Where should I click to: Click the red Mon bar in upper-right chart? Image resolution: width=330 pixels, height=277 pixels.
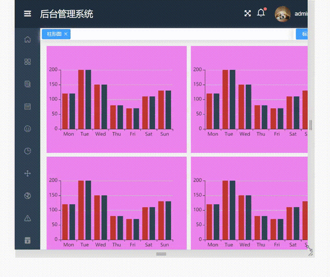(x=209, y=111)
